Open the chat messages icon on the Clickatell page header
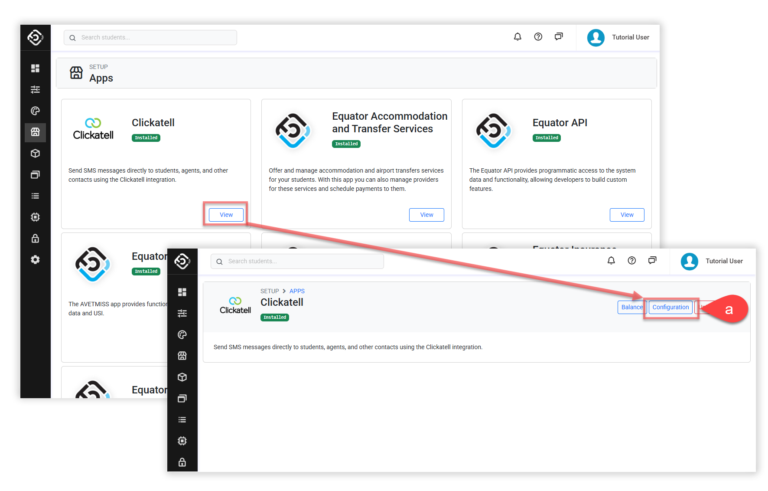The height and width of the screenshot is (491, 768). click(x=652, y=260)
